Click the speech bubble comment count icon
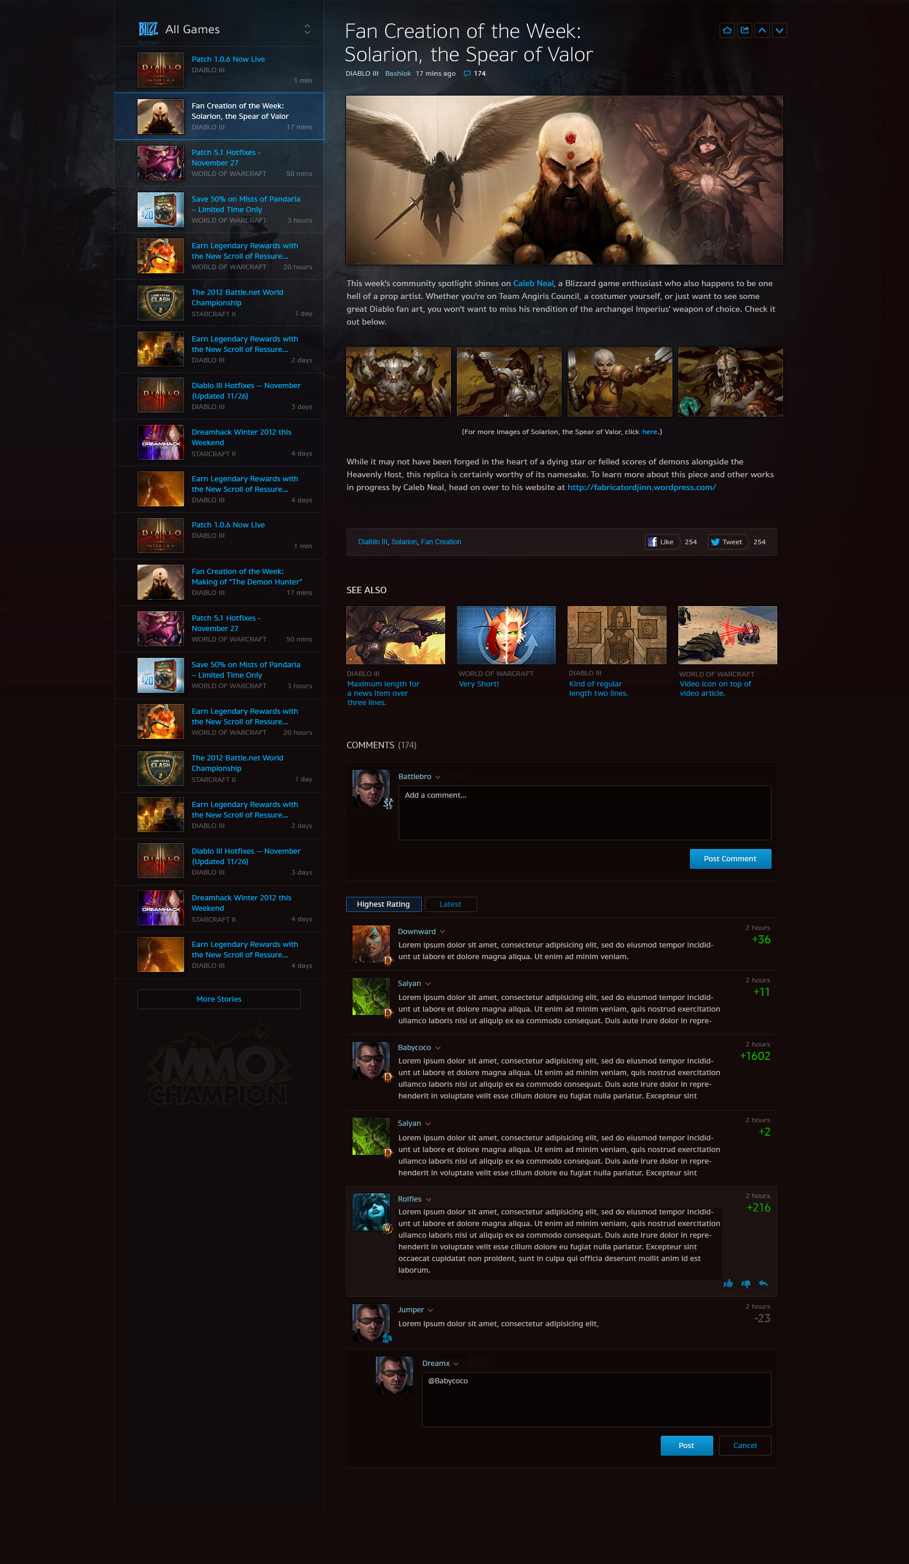 pos(467,74)
